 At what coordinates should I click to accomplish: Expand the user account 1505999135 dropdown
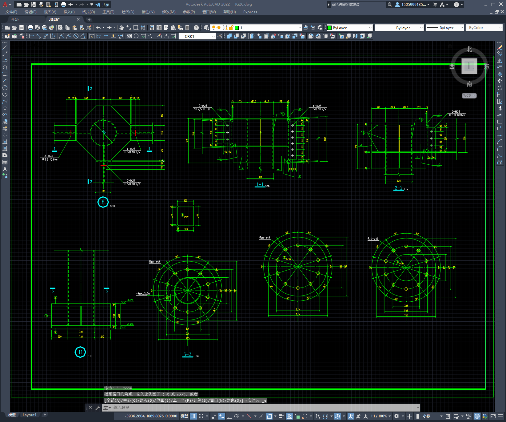point(412,5)
